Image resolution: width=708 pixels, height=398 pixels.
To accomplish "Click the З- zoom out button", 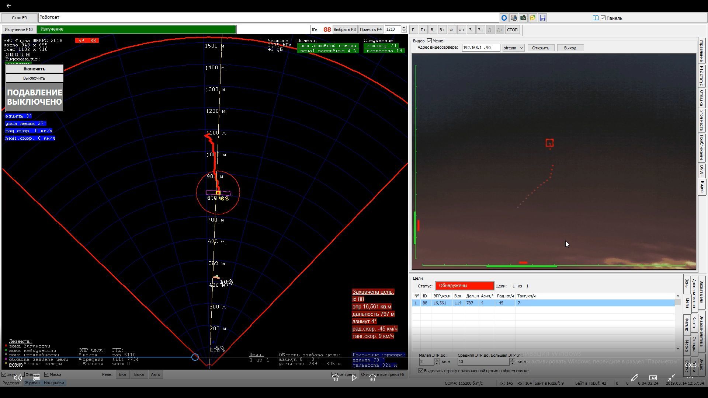I will (471, 30).
